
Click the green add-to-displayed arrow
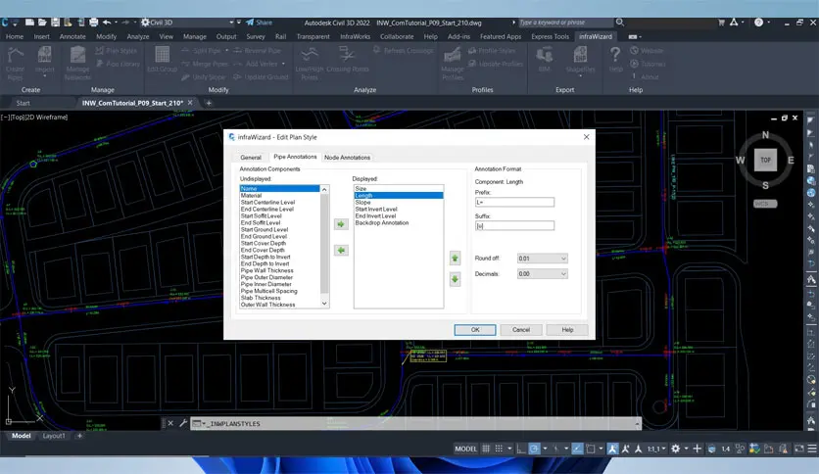click(341, 224)
